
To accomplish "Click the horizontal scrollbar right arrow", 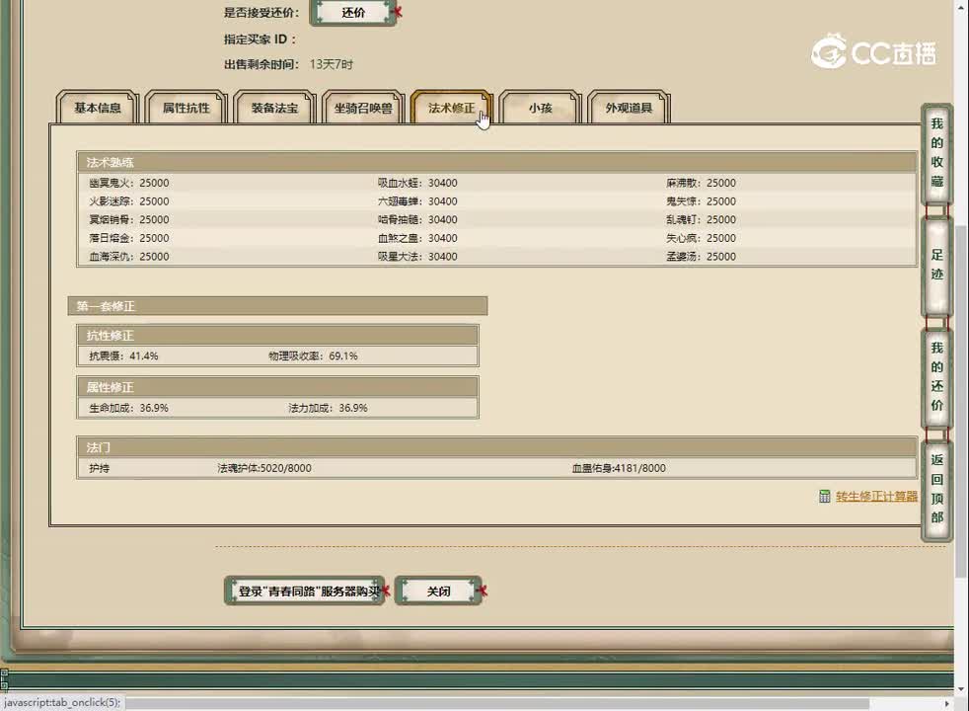I will point(947,703).
